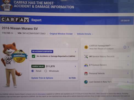Click the VIN number 5N1AZ2MH5GN112663

[x=34, y=34]
